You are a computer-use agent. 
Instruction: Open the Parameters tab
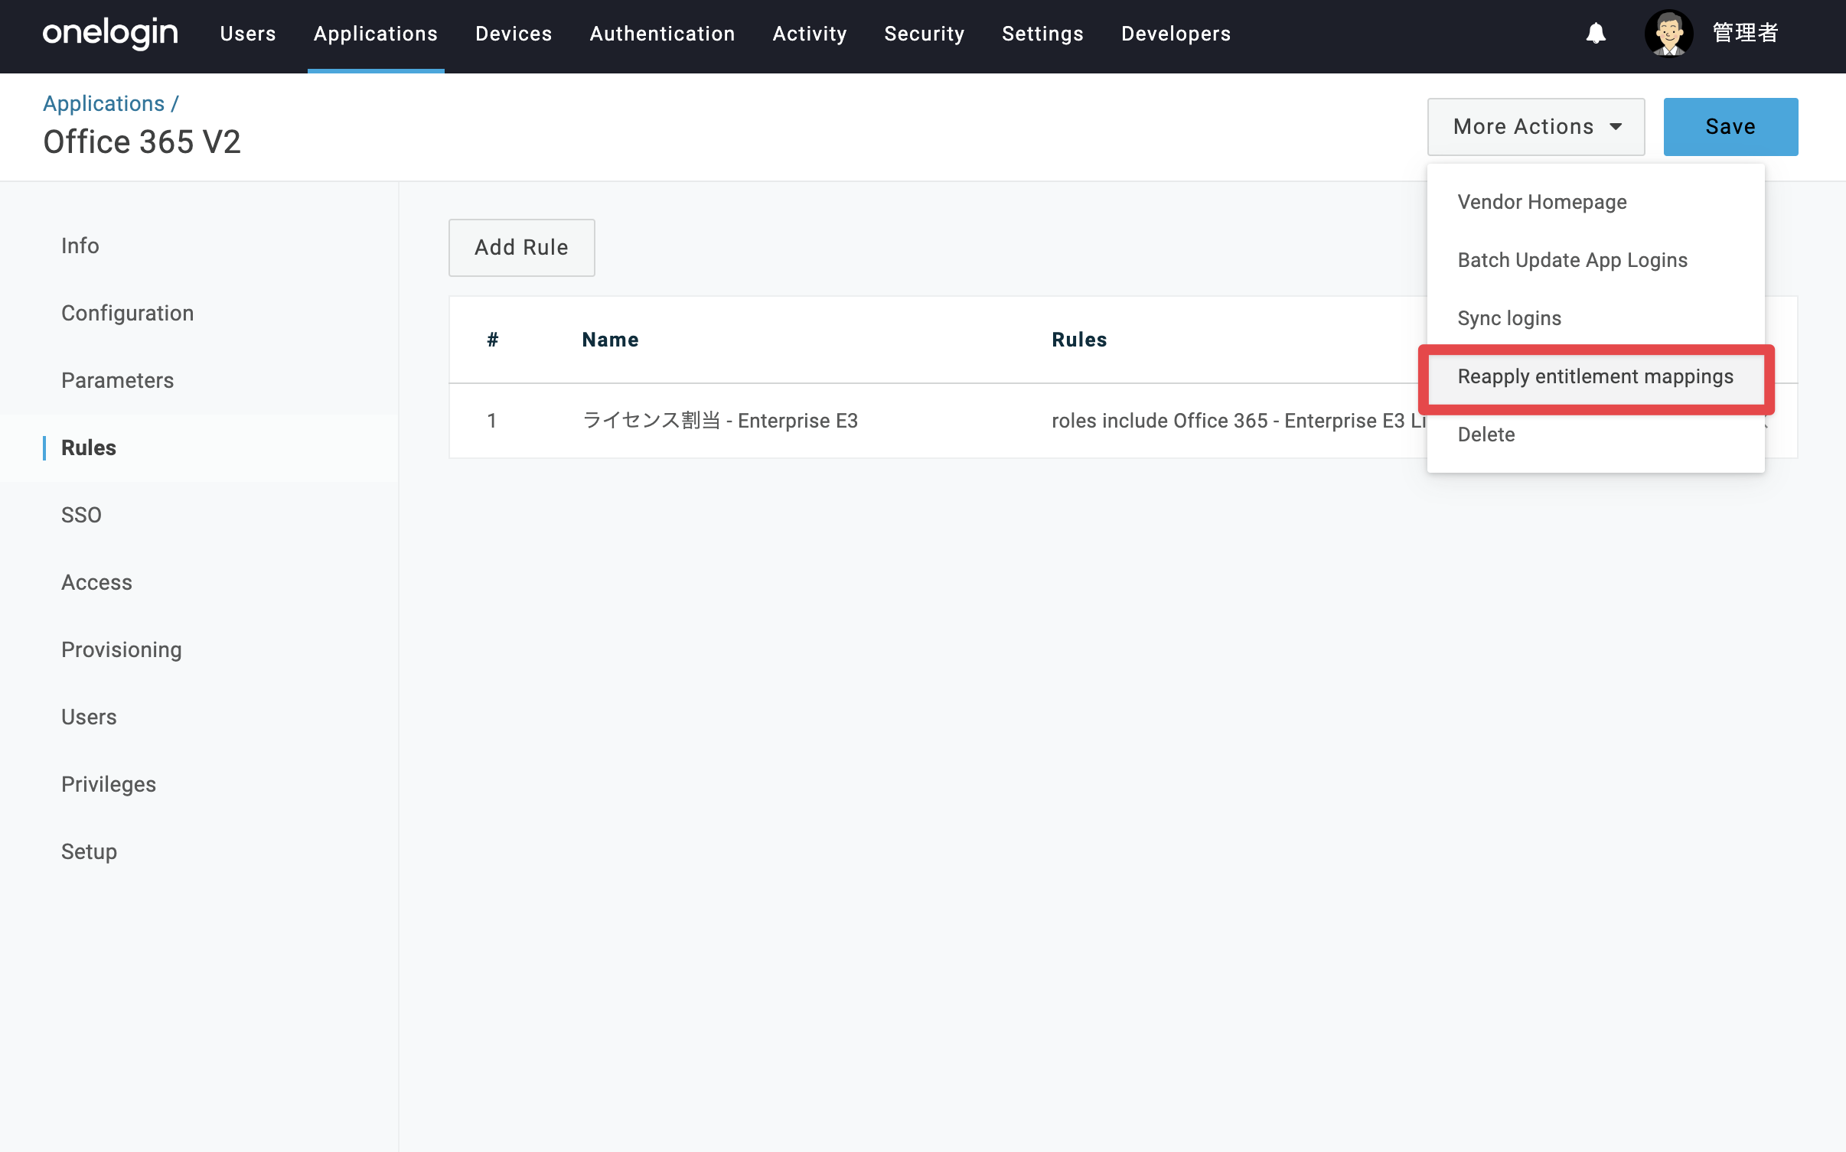(x=118, y=380)
